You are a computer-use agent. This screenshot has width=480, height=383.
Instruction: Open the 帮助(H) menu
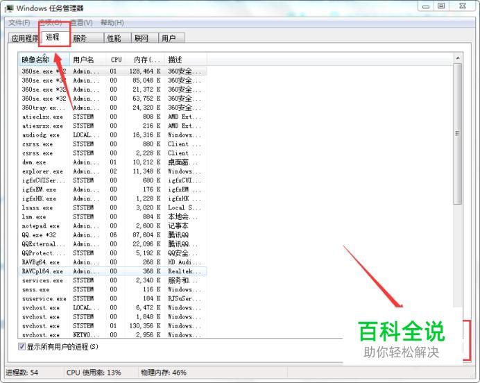click(112, 23)
